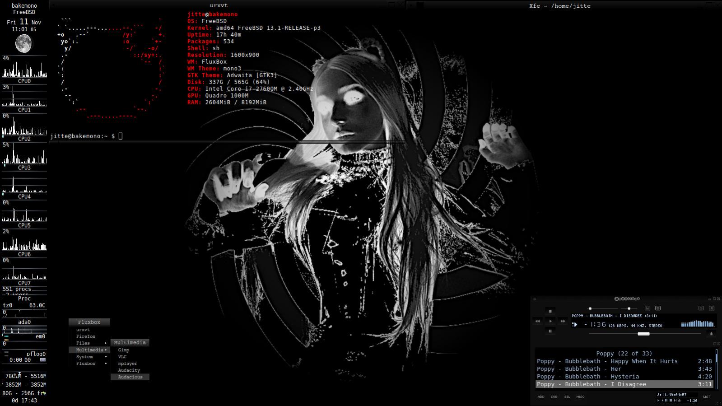
Task: Click the terminal command prompt line
Action: pos(86,136)
